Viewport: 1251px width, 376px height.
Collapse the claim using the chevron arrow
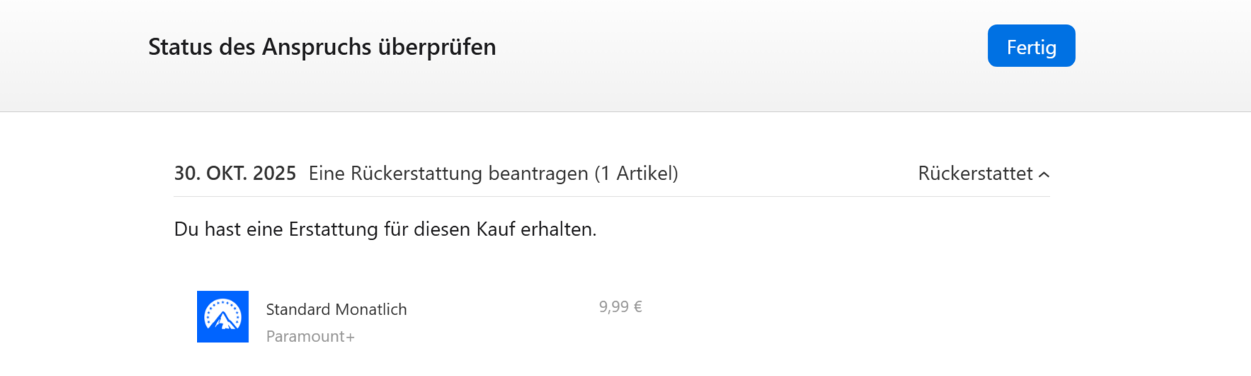point(1044,175)
